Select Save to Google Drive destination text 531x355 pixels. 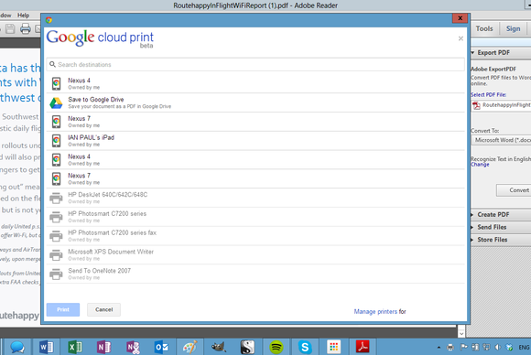pos(96,100)
